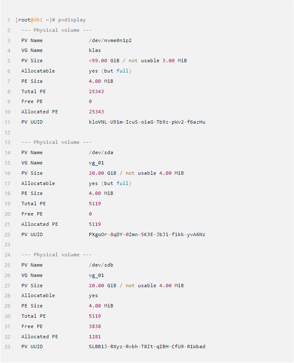Select the klas VG name value
This screenshot has width=294, height=363.
[x=95, y=50]
